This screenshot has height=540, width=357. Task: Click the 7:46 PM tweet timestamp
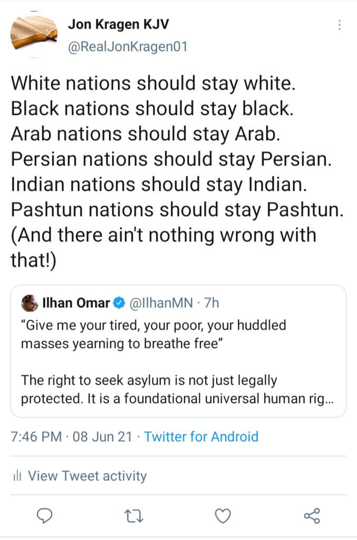35,437
